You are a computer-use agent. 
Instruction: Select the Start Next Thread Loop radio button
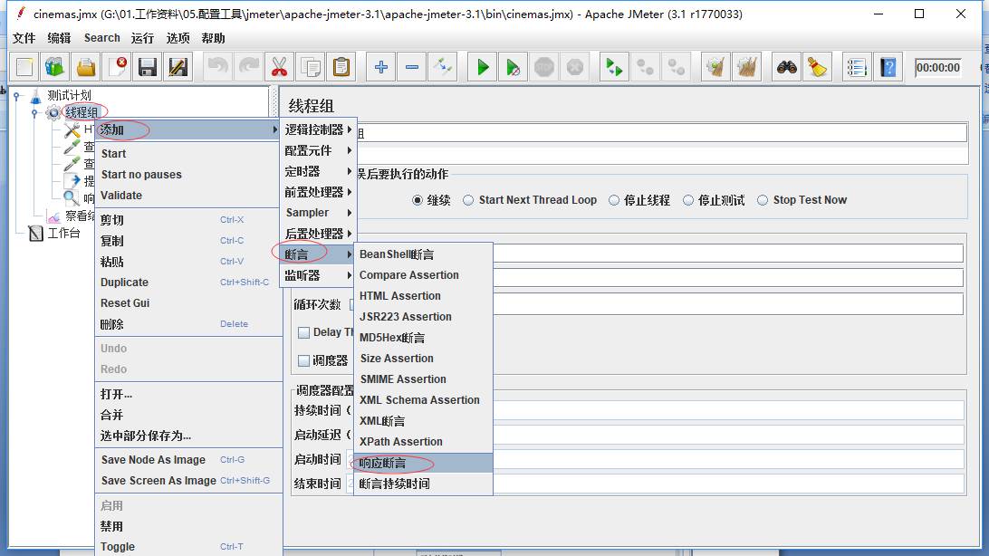pos(468,200)
